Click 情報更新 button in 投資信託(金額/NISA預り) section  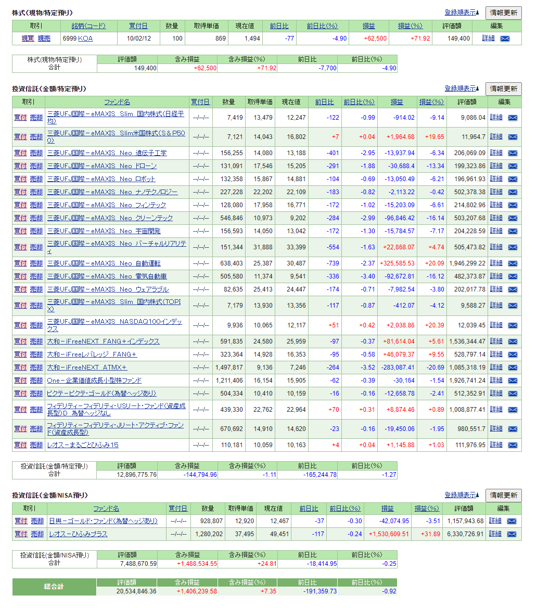(503, 495)
